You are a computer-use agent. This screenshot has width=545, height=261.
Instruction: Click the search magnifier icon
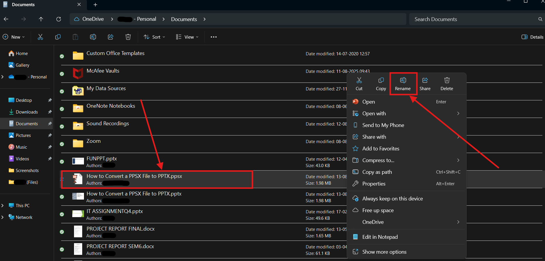click(x=540, y=19)
